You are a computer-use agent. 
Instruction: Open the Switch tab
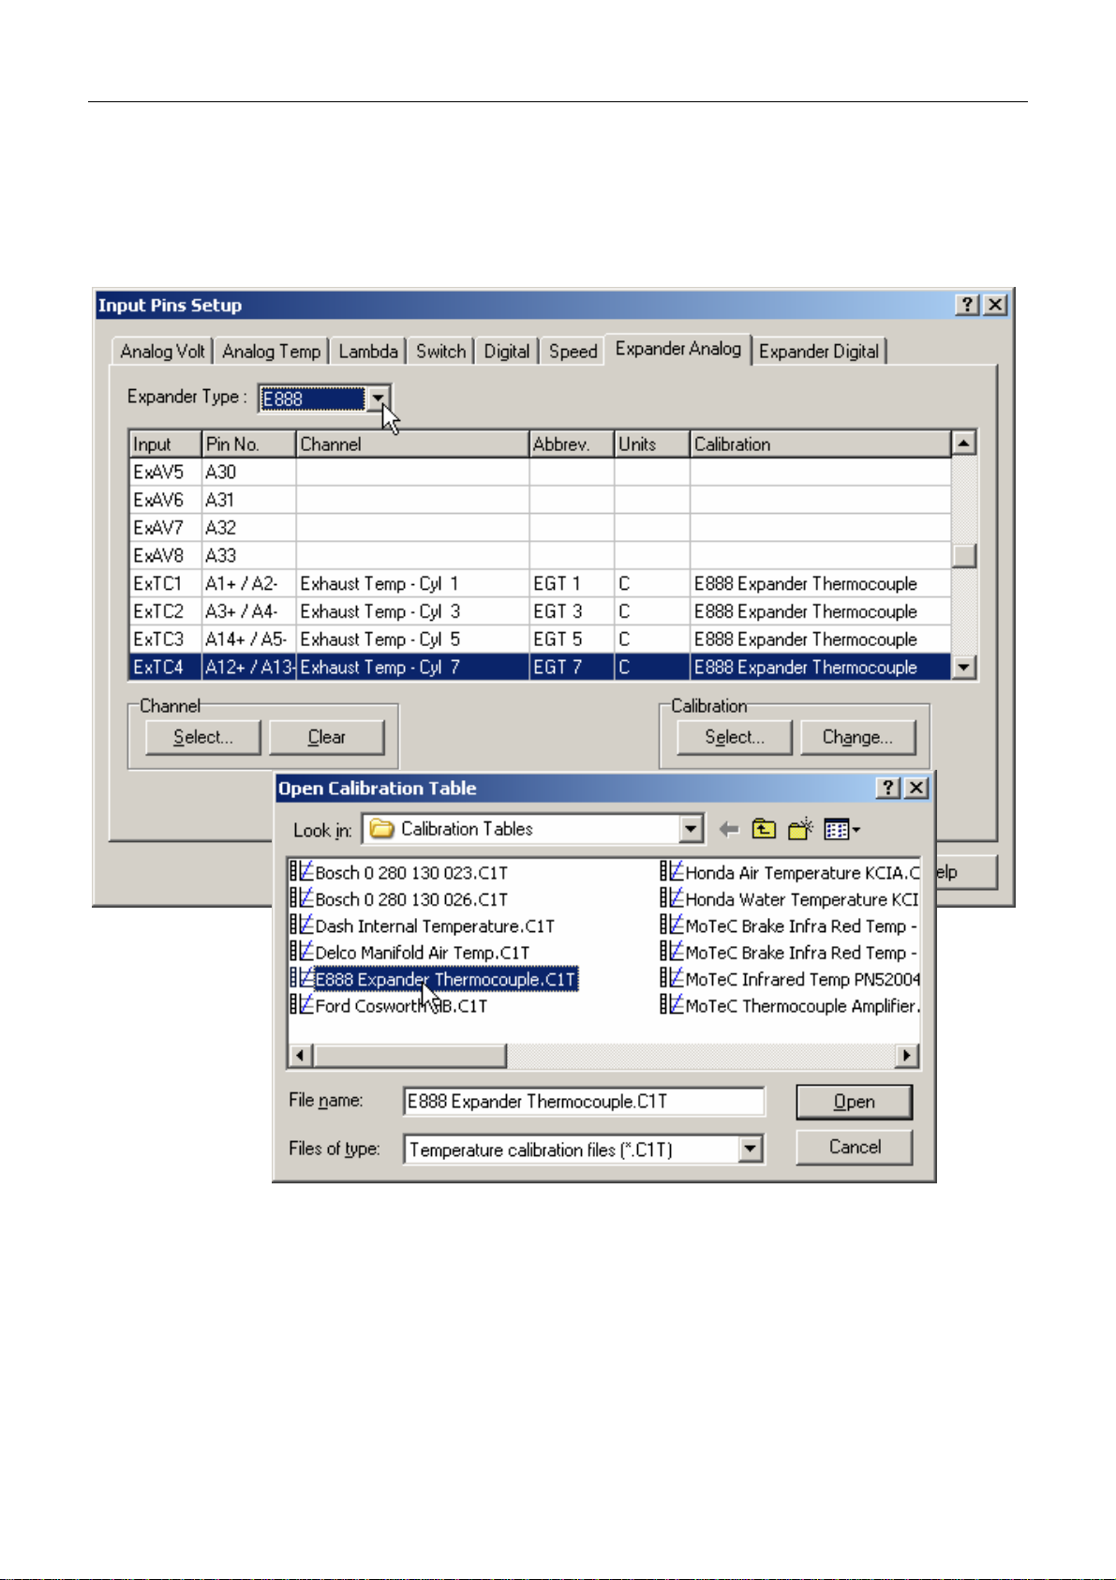tap(440, 352)
